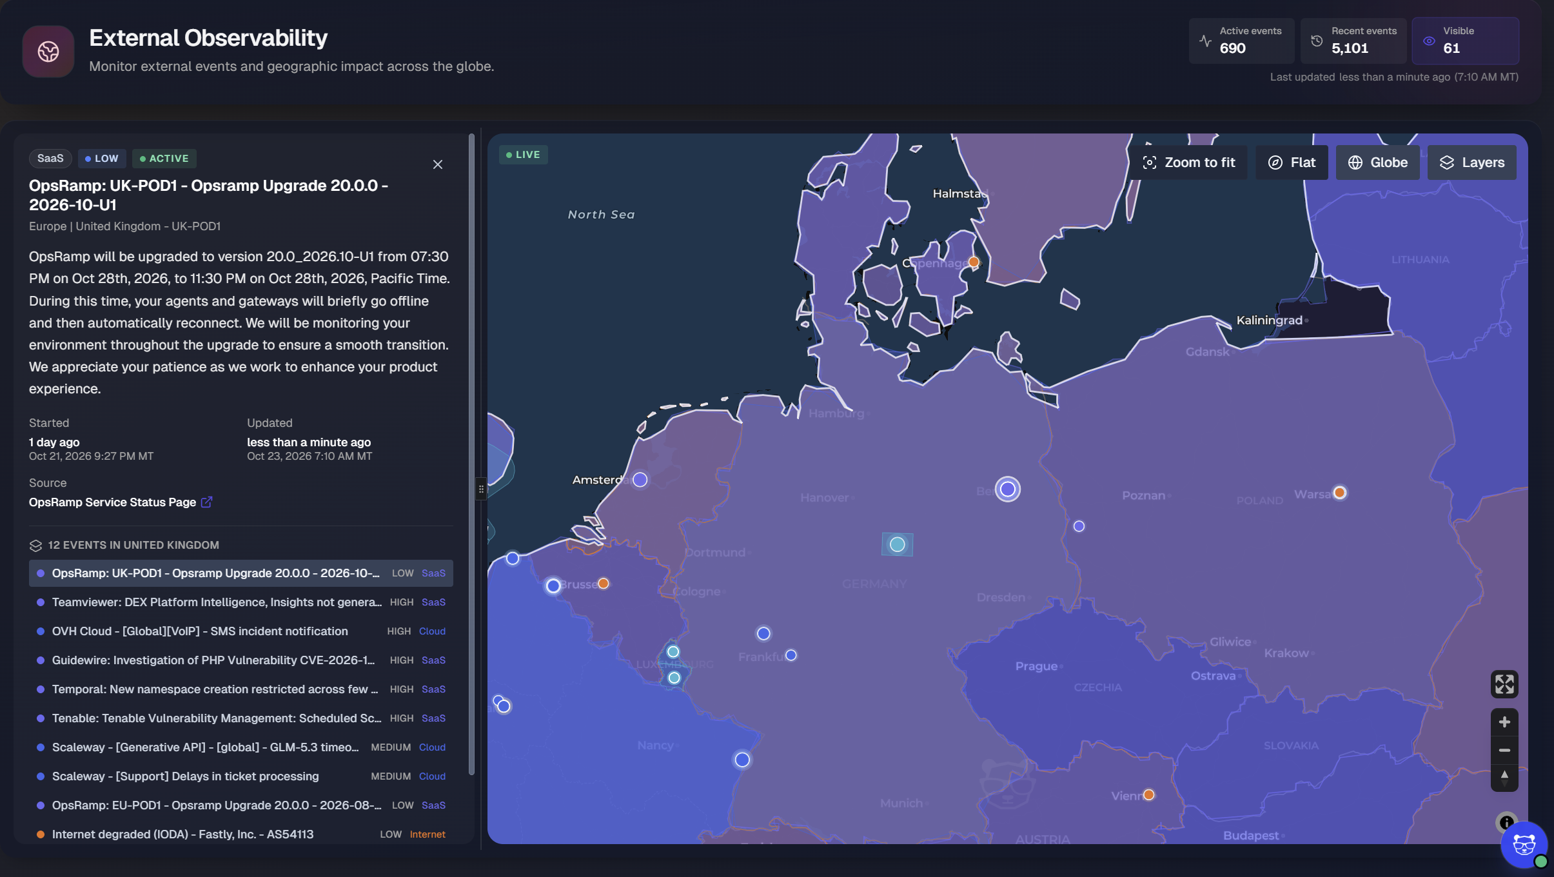Select the OVH Cloud SMS incident event
This screenshot has width=1554, height=877.
(241, 631)
